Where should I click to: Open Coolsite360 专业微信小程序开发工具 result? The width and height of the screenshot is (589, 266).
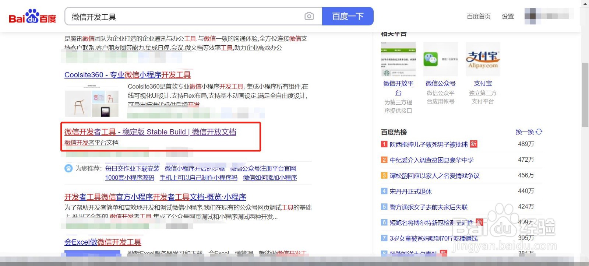tap(127, 75)
